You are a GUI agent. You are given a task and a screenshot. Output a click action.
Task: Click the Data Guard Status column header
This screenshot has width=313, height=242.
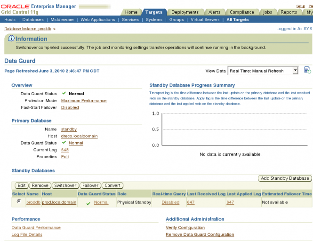tap(96, 194)
